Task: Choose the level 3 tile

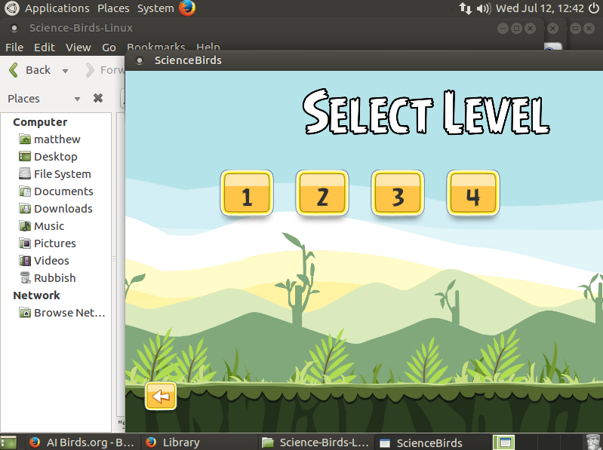Action: [x=398, y=194]
